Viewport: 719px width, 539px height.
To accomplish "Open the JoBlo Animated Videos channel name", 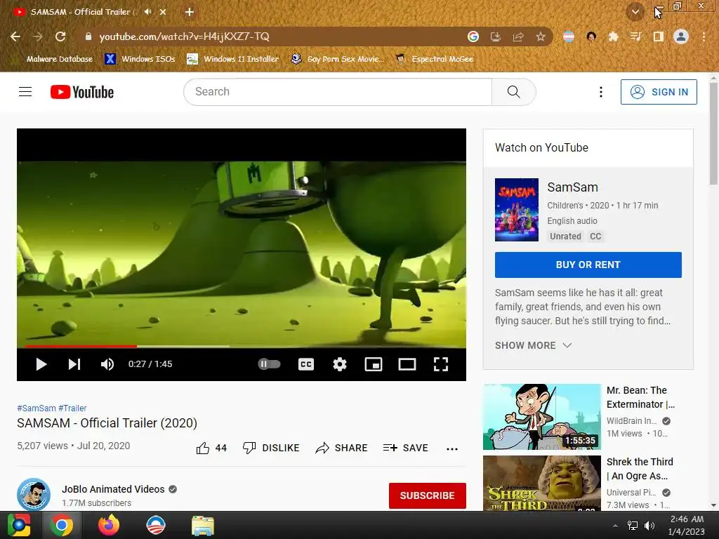I will [113, 489].
